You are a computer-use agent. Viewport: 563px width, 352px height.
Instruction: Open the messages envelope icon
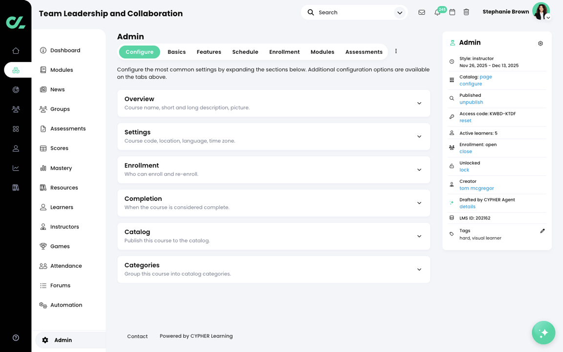(x=422, y=12)
